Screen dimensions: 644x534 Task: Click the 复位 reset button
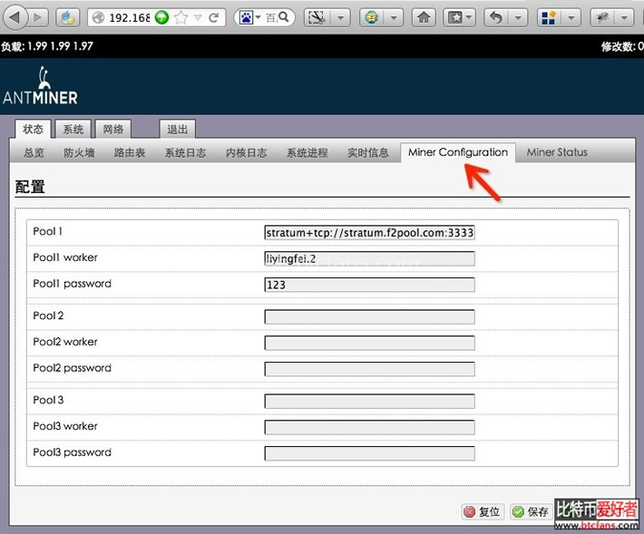tap(482, 511)
